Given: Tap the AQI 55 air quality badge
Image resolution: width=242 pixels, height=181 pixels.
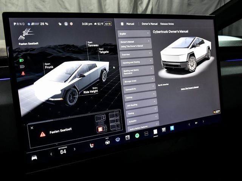Looking at the screenshot, I should pyautogui.click(x=108, y=24).
